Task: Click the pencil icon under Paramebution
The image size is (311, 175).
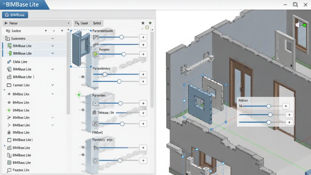Action: point(96,45)
